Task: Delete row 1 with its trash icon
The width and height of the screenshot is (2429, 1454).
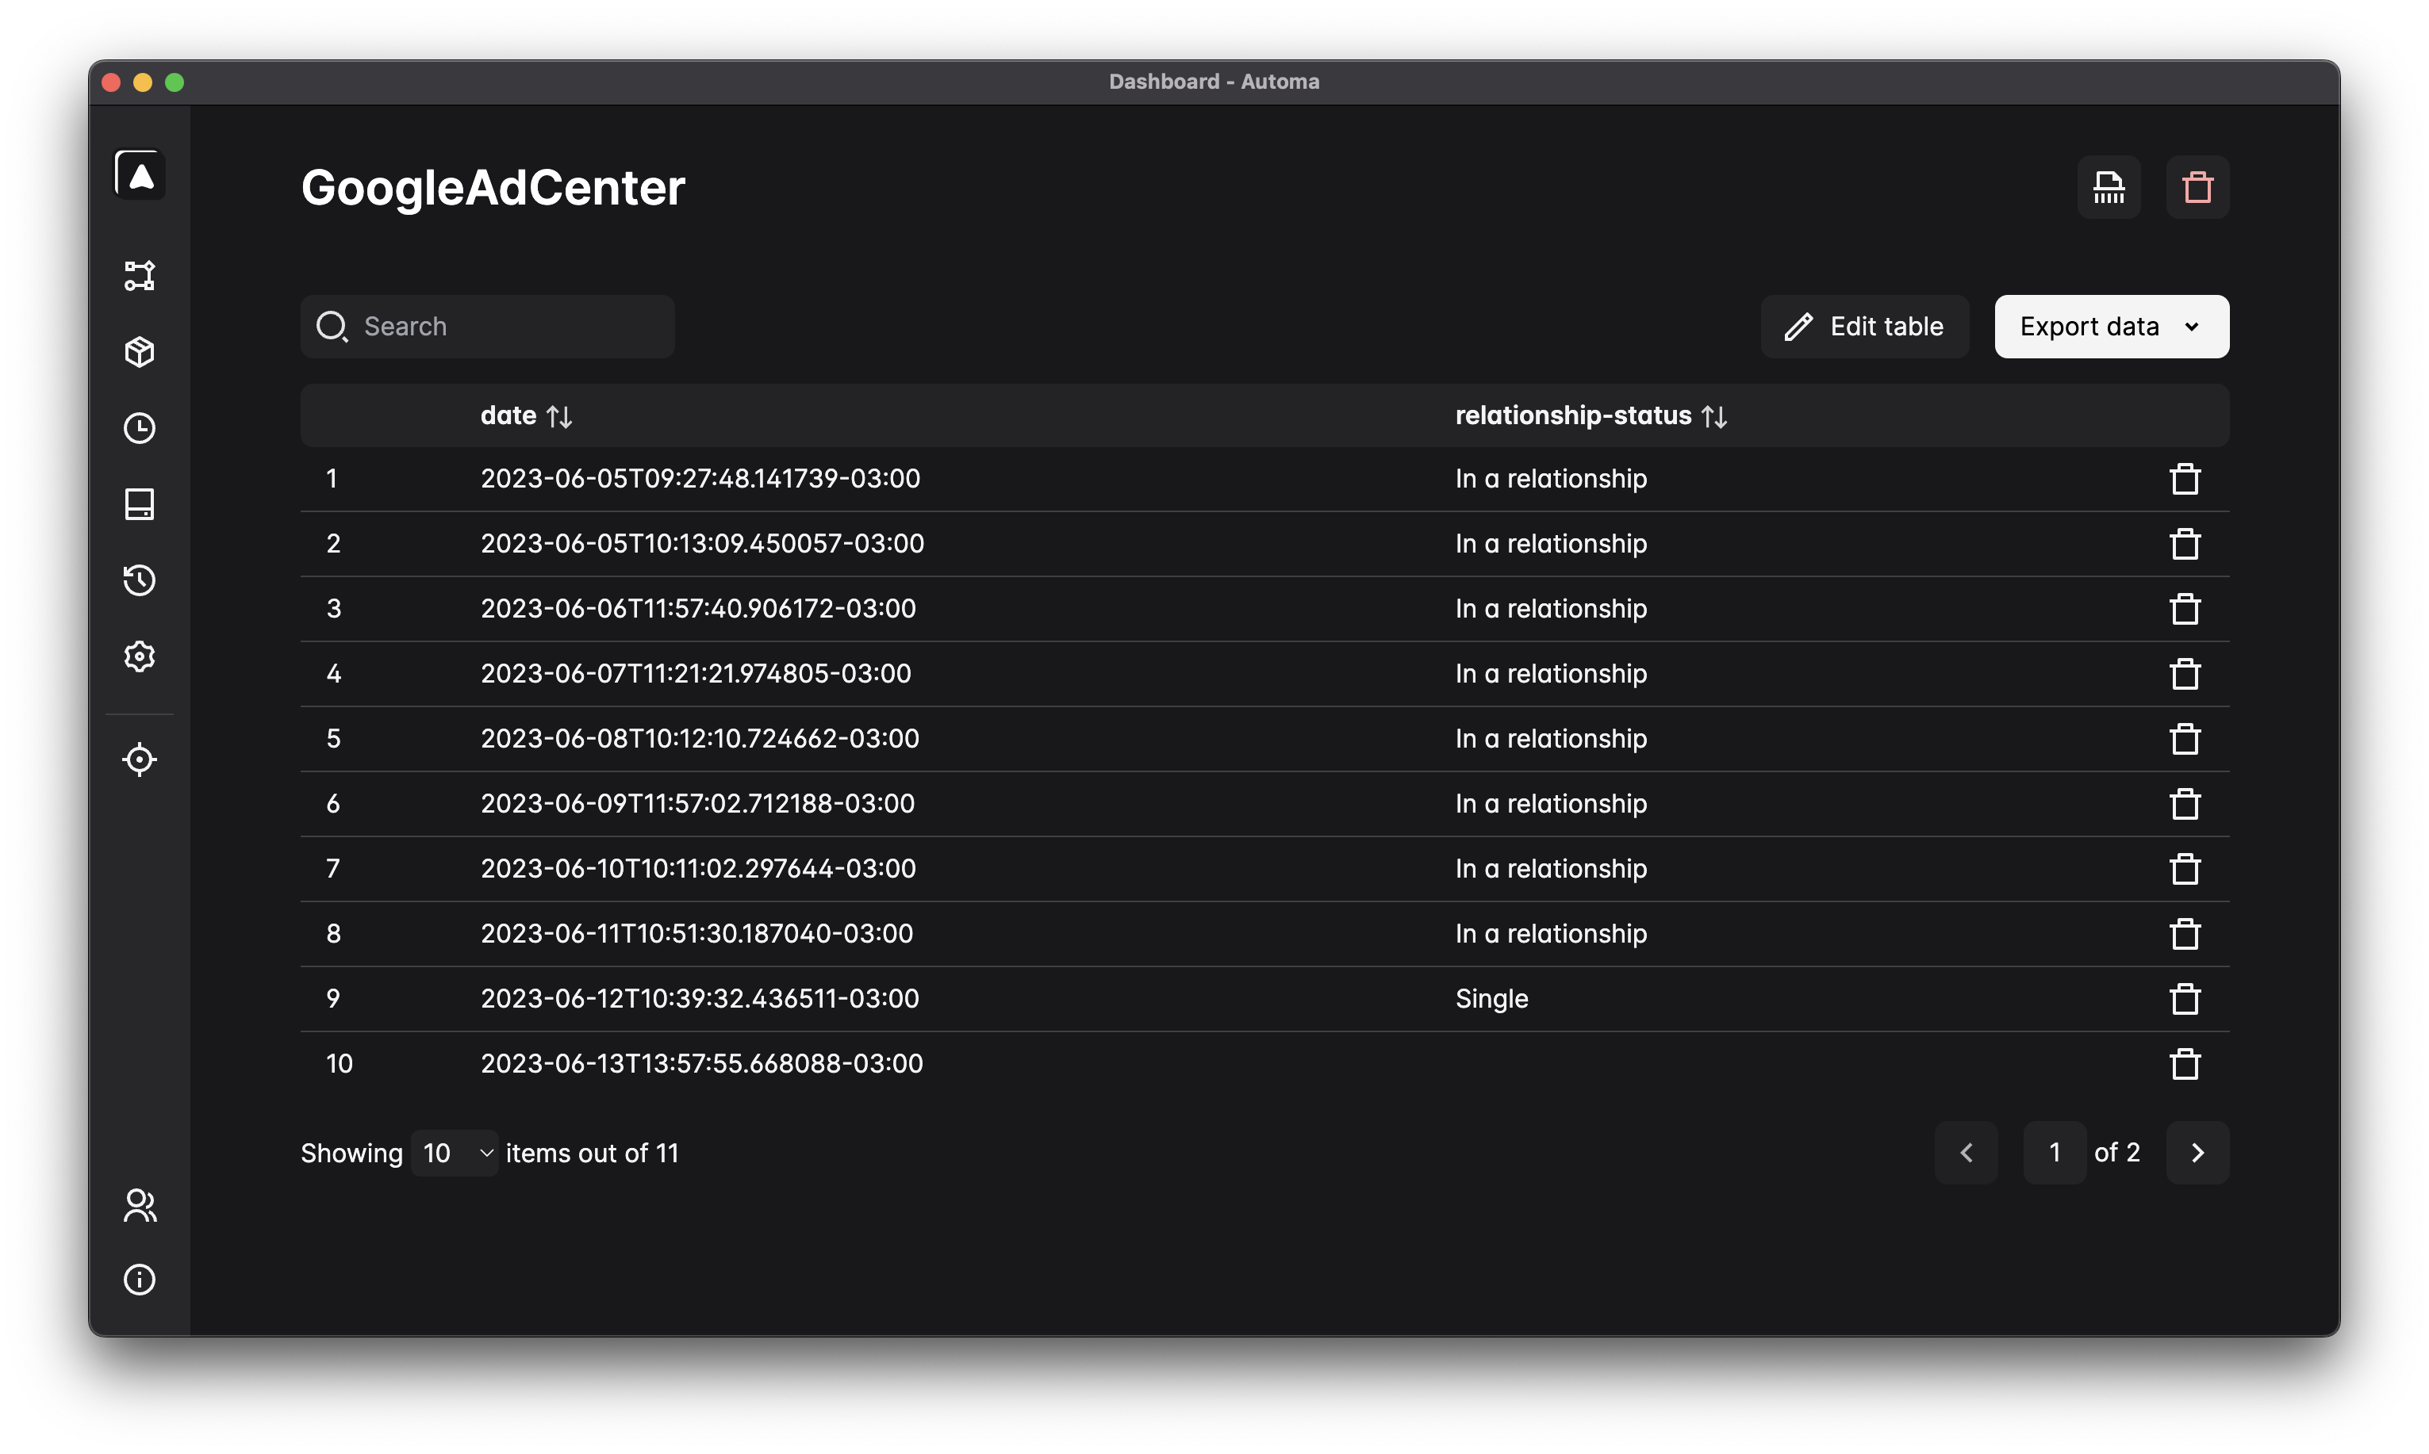Action: tap(2185, 479)
